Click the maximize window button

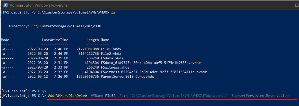coord(297,5)
